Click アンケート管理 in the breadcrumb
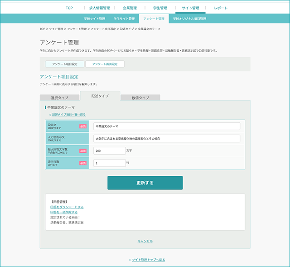Viewport: 290px width, 267px height. point(77,29)
